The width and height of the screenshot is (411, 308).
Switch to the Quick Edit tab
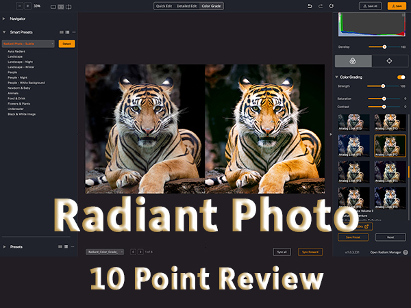[x=164, y=6]
